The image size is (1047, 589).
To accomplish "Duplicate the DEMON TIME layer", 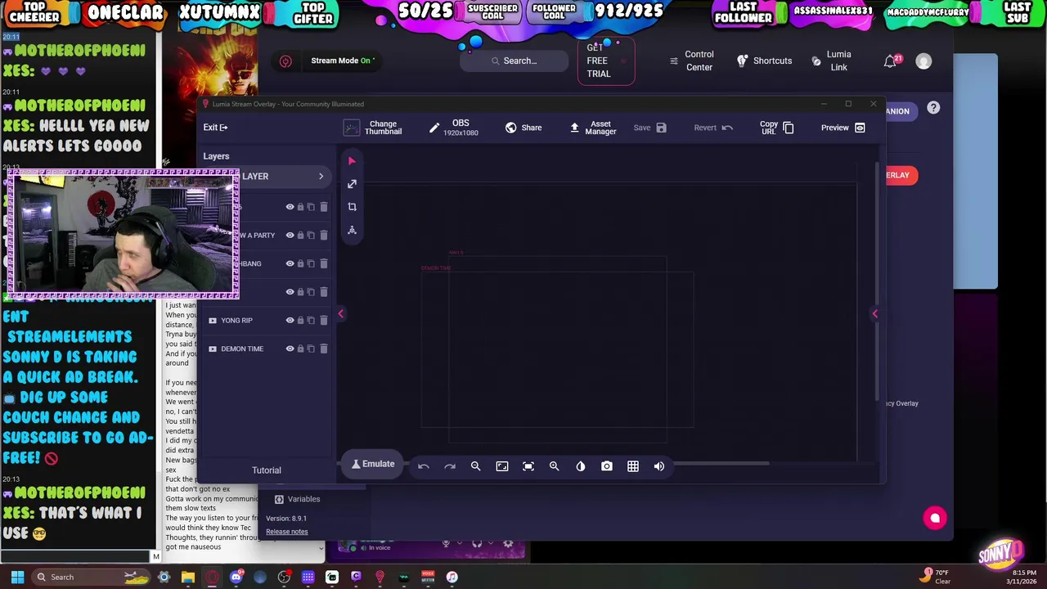I will coord(311,348).
